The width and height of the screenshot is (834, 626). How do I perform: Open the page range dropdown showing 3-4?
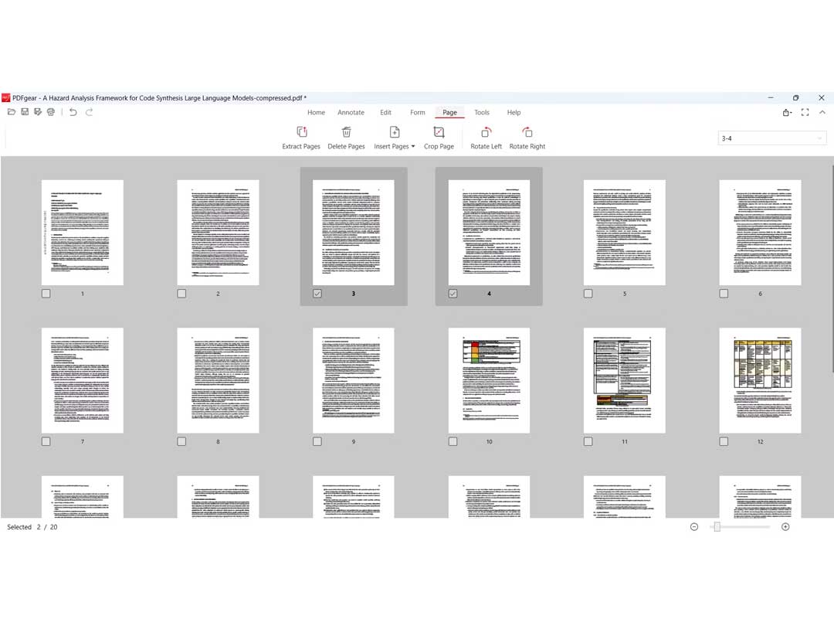click(x=771, y=138)
